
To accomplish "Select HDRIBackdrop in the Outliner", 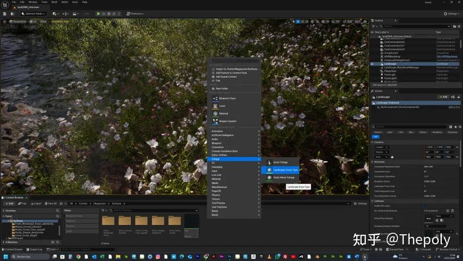I will coord(392,56).
